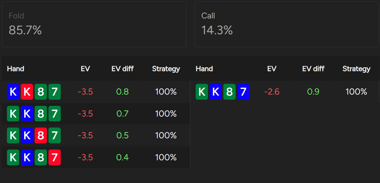
Task: Click the red 8 card in third fold row
Action: [41, 135]
